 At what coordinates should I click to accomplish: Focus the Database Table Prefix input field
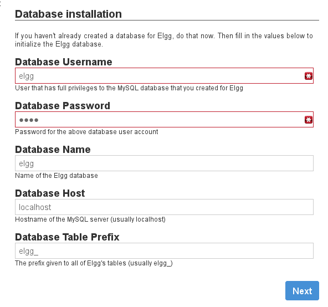pyautogui.click(x=164, y=250)
